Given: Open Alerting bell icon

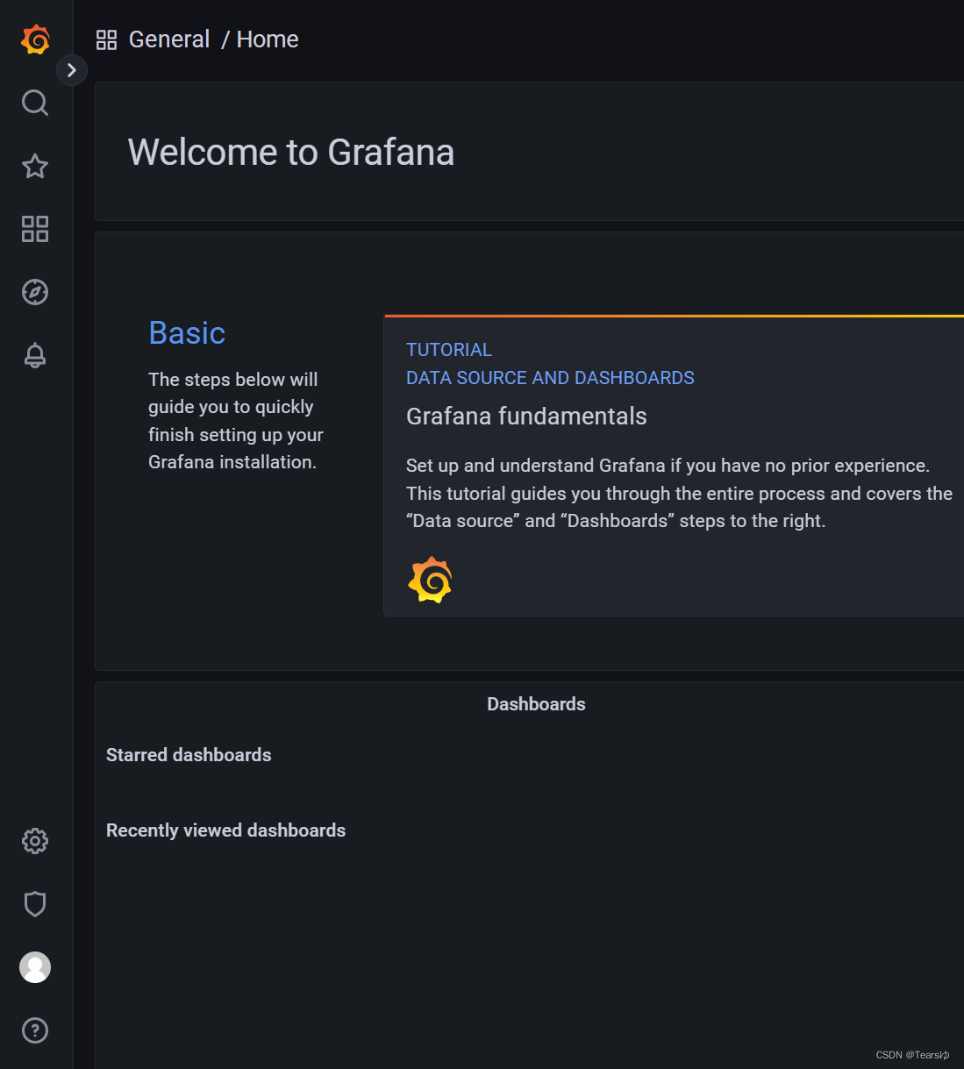Looking at the screenshot, I should tap(35, 355).
